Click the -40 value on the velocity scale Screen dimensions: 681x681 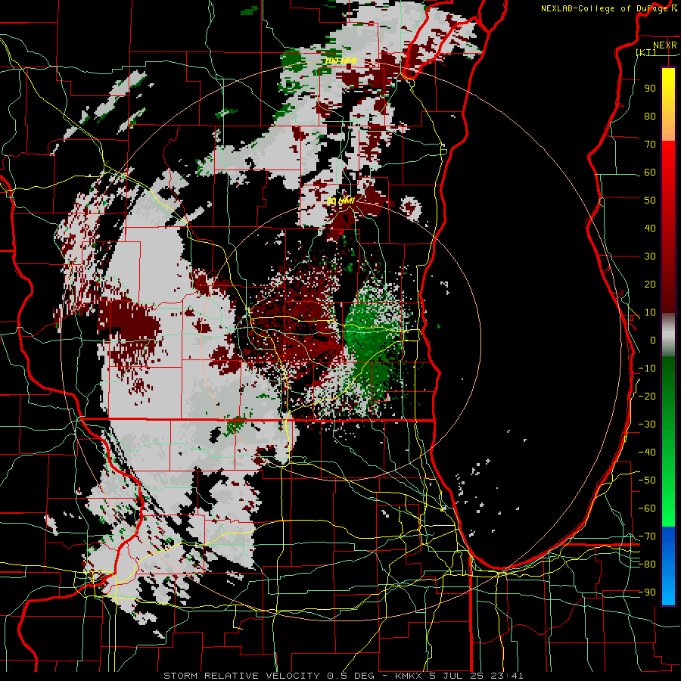pos(647,452)
